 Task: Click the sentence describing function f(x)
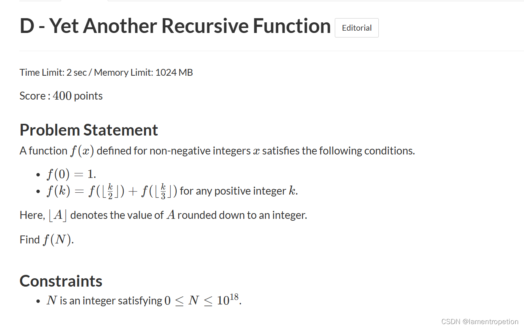coord(217,150)
